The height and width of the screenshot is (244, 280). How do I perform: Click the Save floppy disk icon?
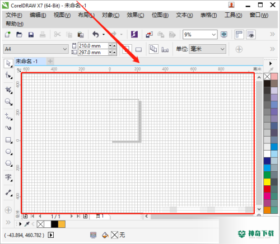pyautogui.click(x=31, y=35)
